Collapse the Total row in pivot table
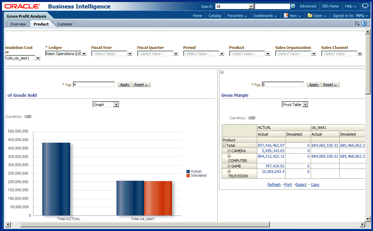Viewport: 373px width, 231px height. pyautogui.click(x=224, y=145)
